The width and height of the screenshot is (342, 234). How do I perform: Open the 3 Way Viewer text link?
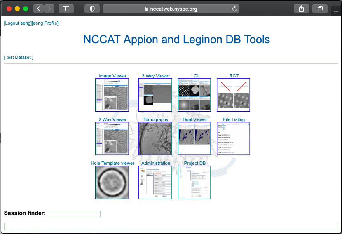(x=156, y=76)
